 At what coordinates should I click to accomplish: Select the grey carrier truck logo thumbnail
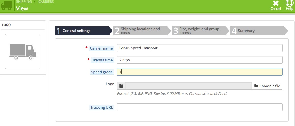(22, 51)
